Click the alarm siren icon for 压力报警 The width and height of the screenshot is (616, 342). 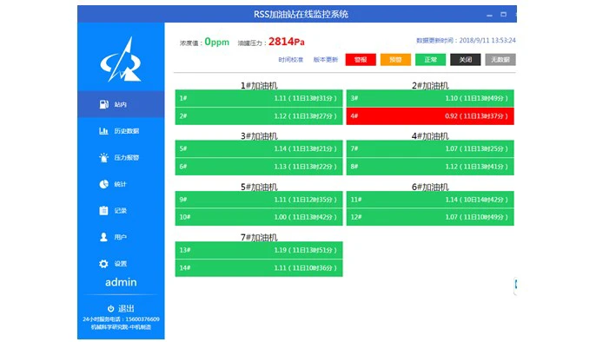click(103, 157)
